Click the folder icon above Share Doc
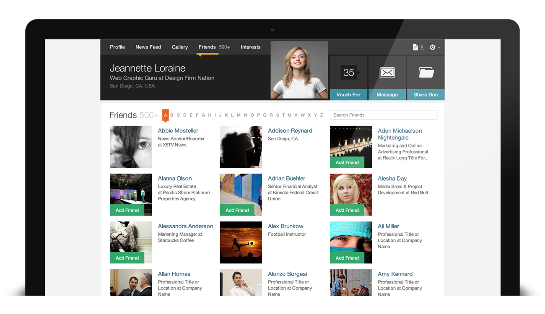 coord(426,72)
